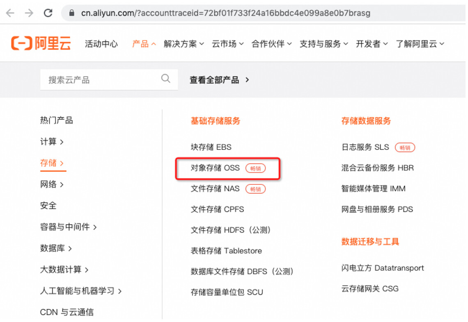Click the 基础存储服务 heading
Viewport: 468px width, 322px height.
coord(216,121)
